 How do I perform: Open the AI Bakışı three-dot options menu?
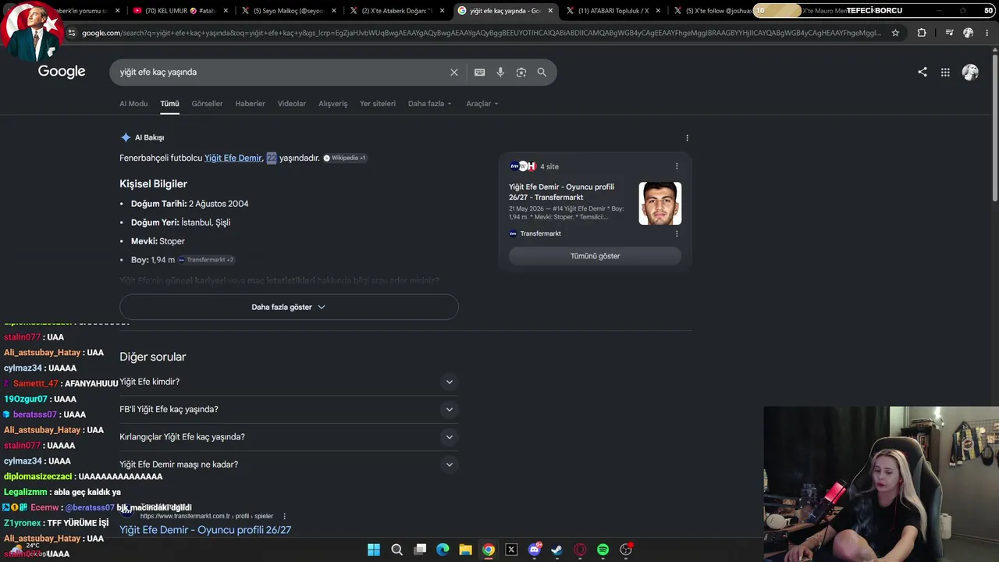tap(687, 137)
